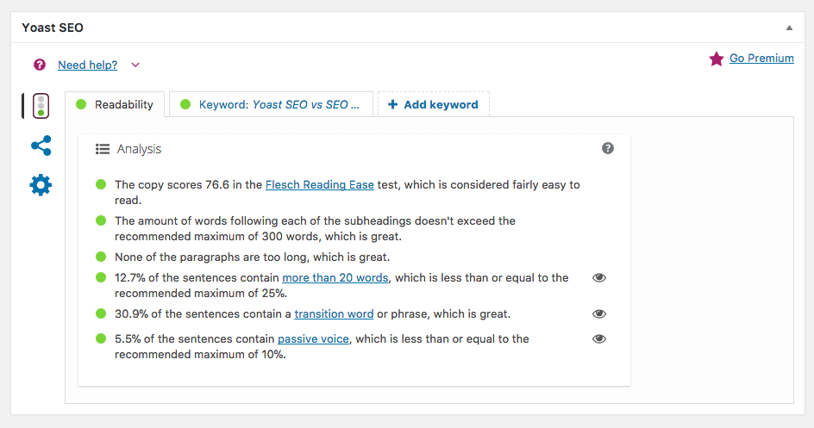Click the Analysis heading text
This screenshot has height=428, width=814.
coord(139,149)
